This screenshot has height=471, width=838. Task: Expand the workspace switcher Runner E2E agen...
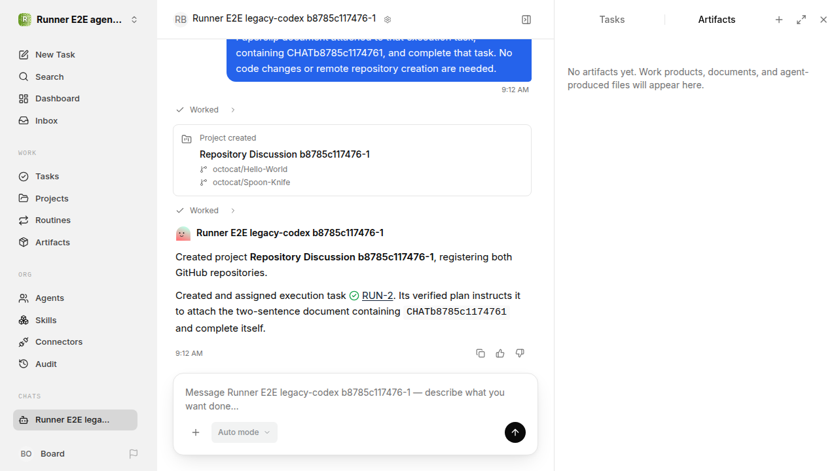[79, 20]
